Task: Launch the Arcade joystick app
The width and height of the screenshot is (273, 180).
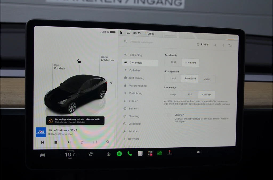Action: [x=170, y=153]
